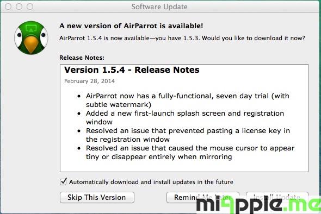321x214 pixels.
Task: Click the first-launch splash screen release note
Action: (x=185, y=117)
